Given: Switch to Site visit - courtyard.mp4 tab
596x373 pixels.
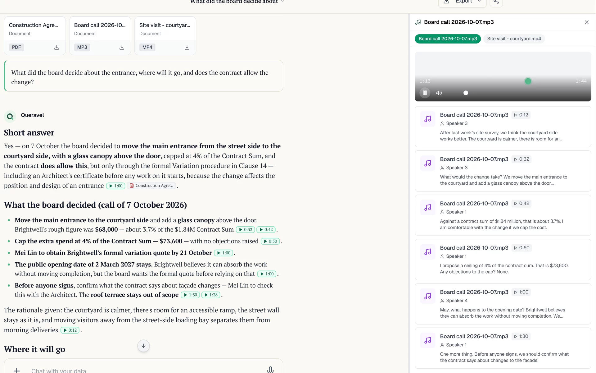Looking at the screenshot, I should 514,39.
